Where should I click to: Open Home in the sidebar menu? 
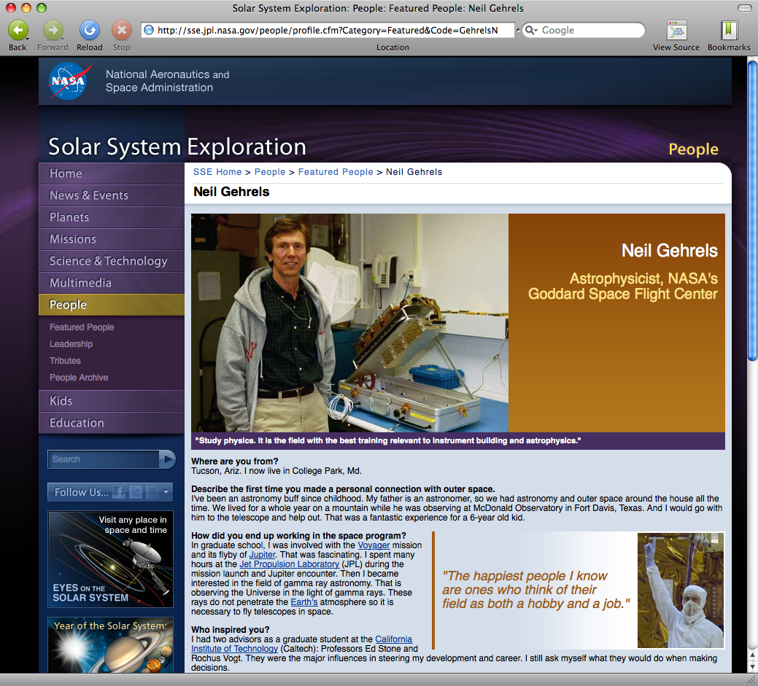111,174
